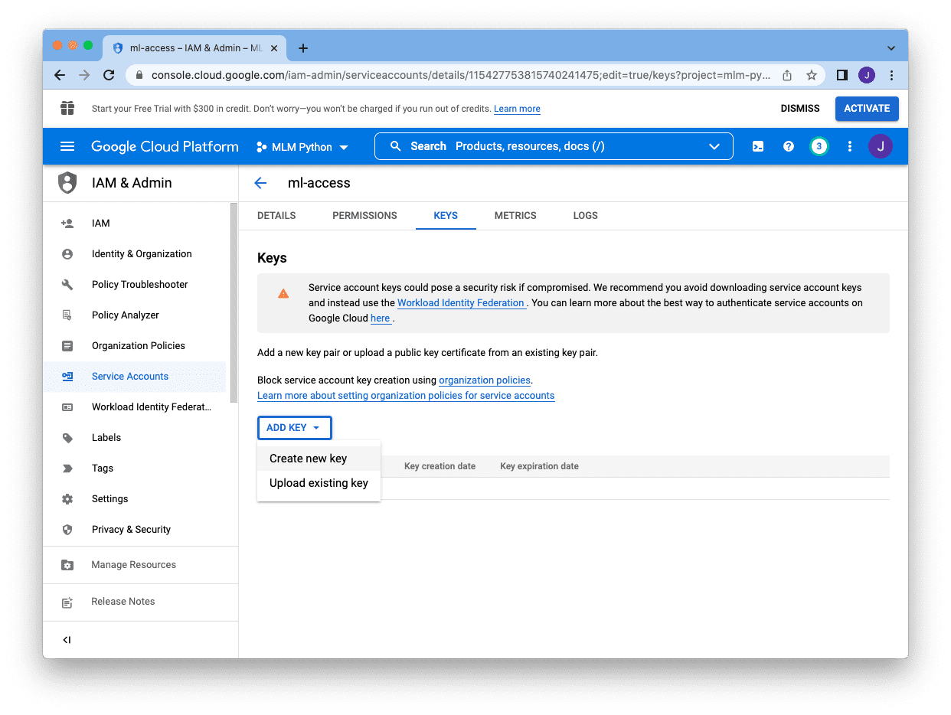Click the gift icon in free trial banner
This screenshot has width=951, height=715.
(67, 108)
